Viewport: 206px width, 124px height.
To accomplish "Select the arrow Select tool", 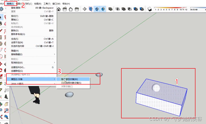I will [1, 17].
